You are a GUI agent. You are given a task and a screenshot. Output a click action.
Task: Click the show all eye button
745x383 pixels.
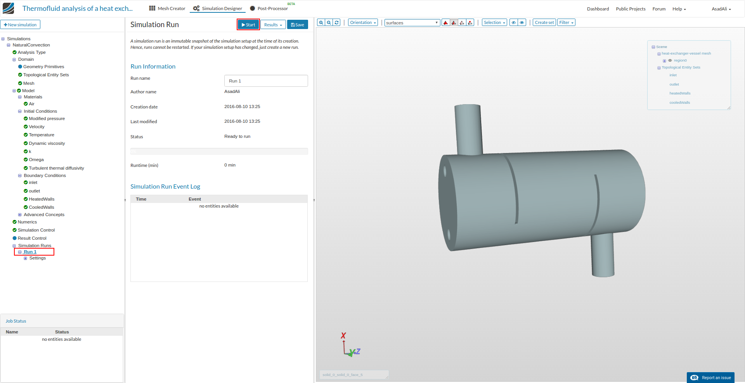click(x=522, y=22)
